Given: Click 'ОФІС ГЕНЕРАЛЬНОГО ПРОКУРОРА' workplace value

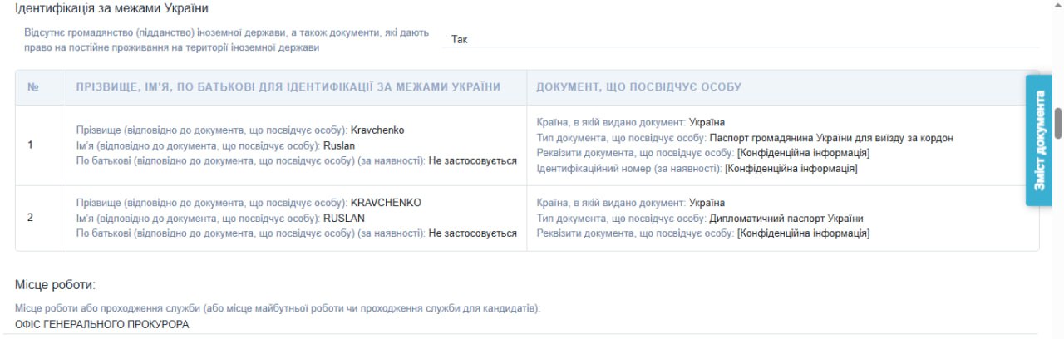Looking at the screenshot, I should click(101, 325).
